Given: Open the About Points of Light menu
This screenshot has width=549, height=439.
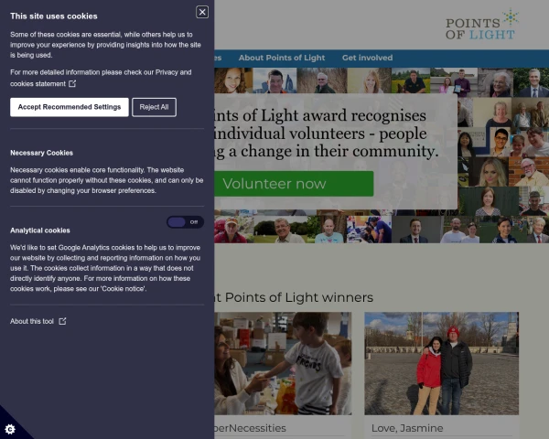Looking at the screenshot, I should click(x=282, y=58).
